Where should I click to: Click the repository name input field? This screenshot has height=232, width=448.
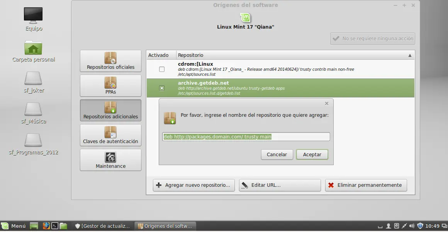246,137
